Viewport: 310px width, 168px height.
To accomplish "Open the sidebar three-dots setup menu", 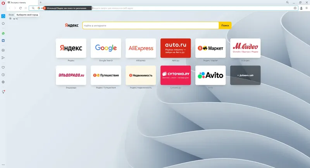I will pyautogui.click(x=3, y=165).
